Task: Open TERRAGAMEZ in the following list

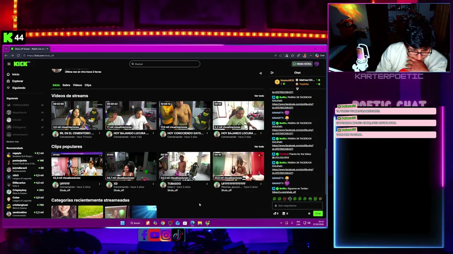Action: 25,105
